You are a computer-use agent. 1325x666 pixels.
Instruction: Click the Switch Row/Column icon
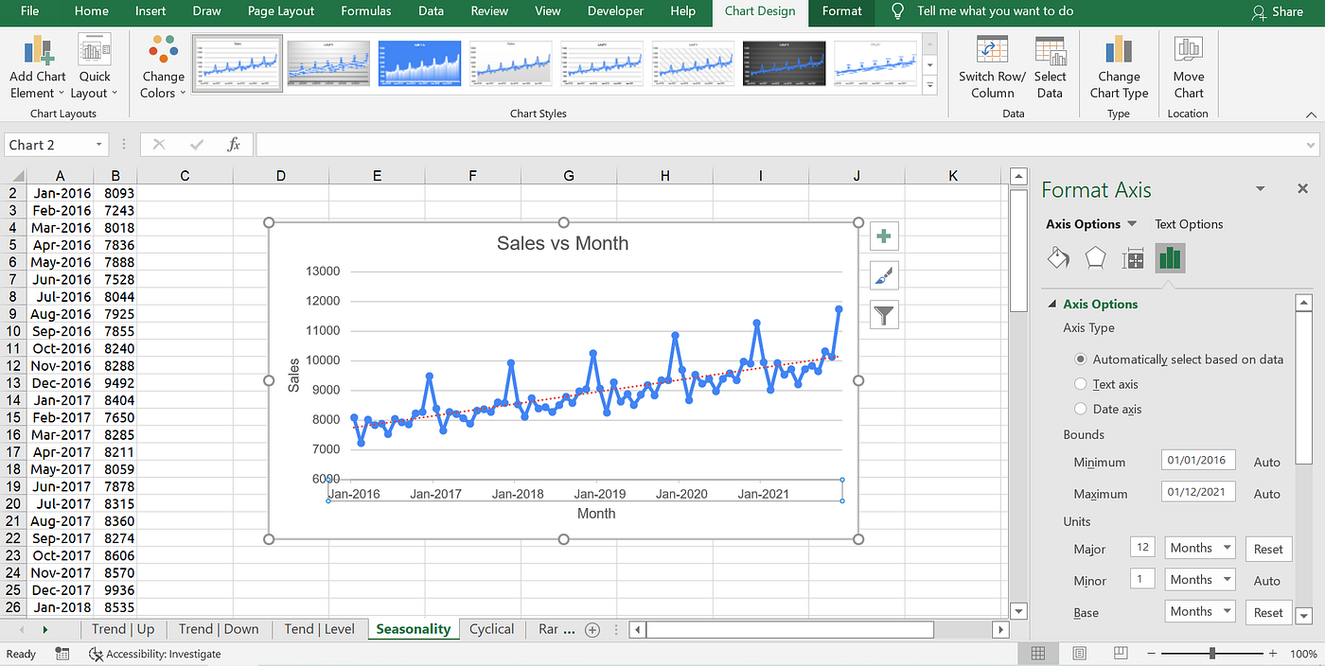[x=991, y=66]
